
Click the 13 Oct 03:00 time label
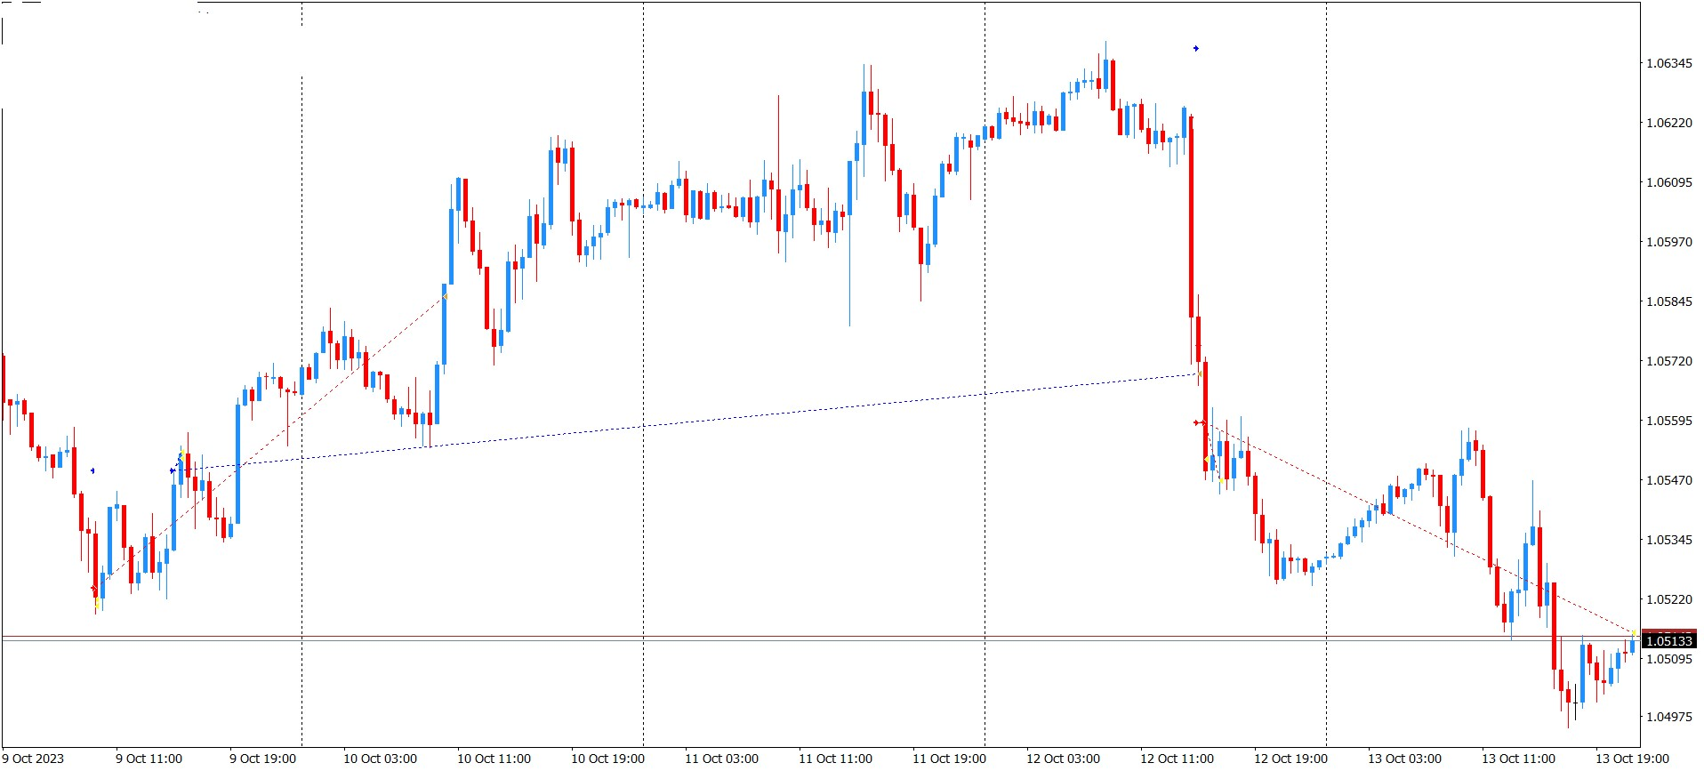pos(1404,759)
